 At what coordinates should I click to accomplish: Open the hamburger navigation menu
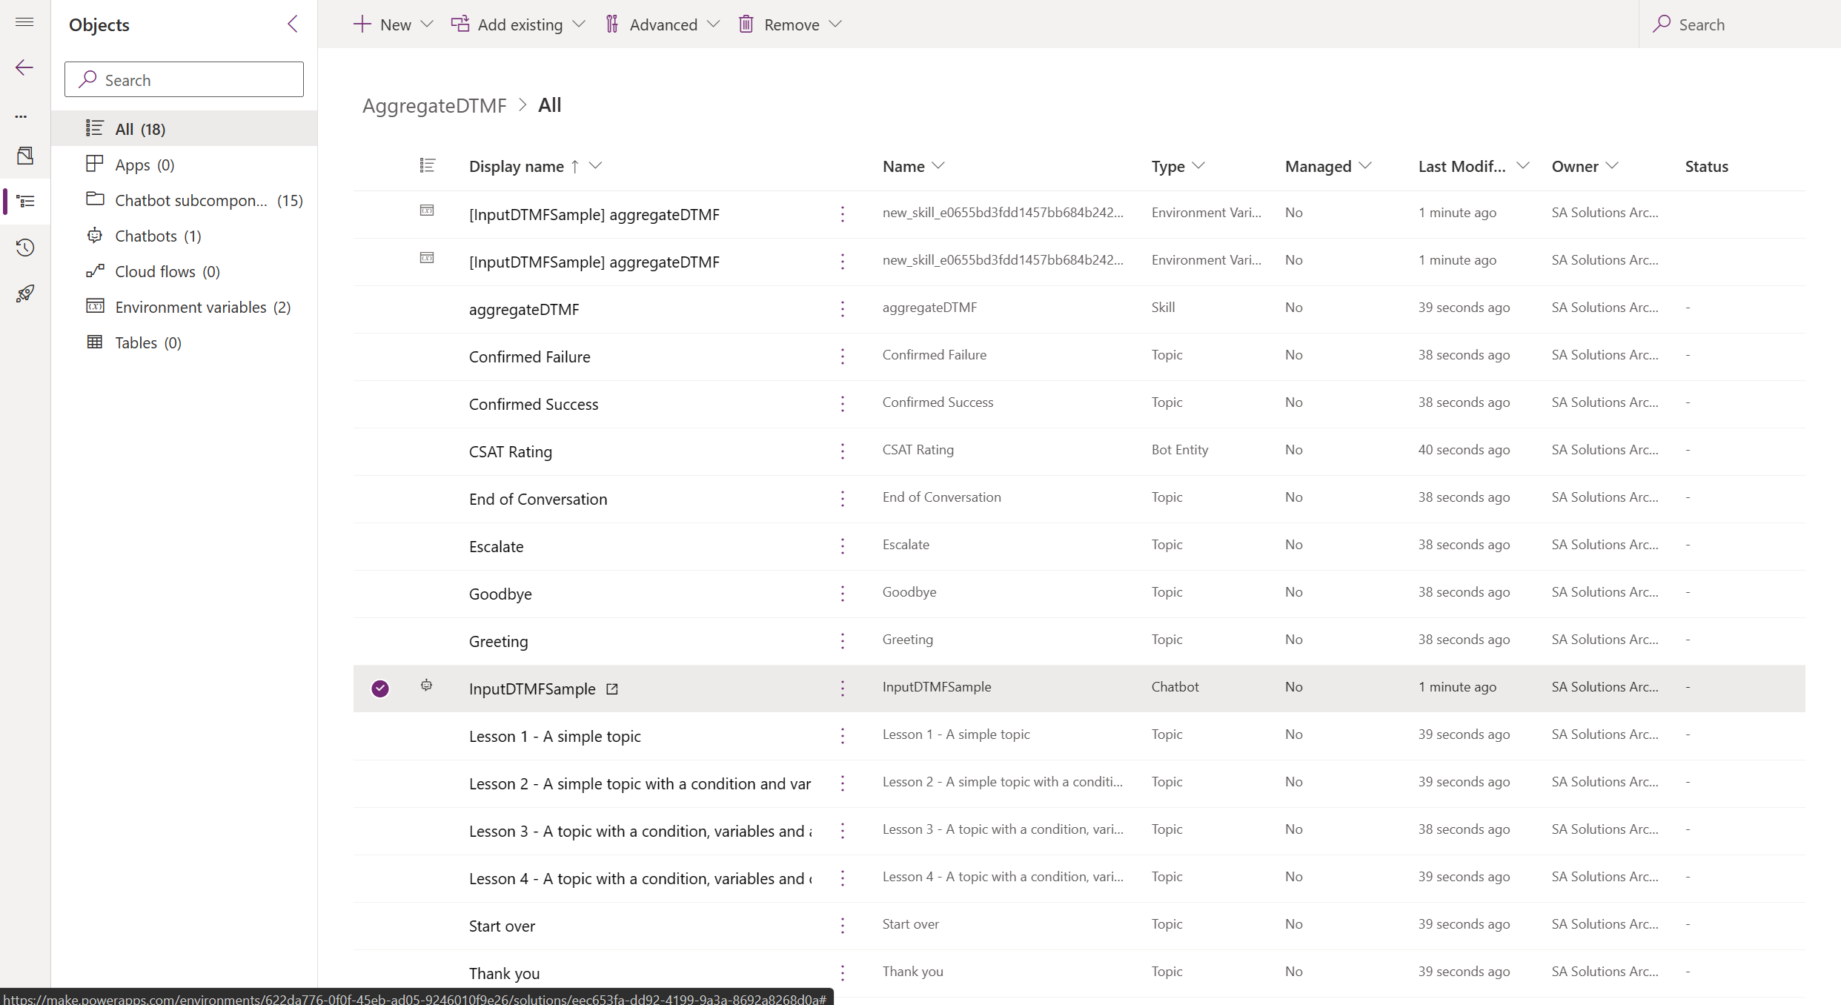tap(24, 22)
